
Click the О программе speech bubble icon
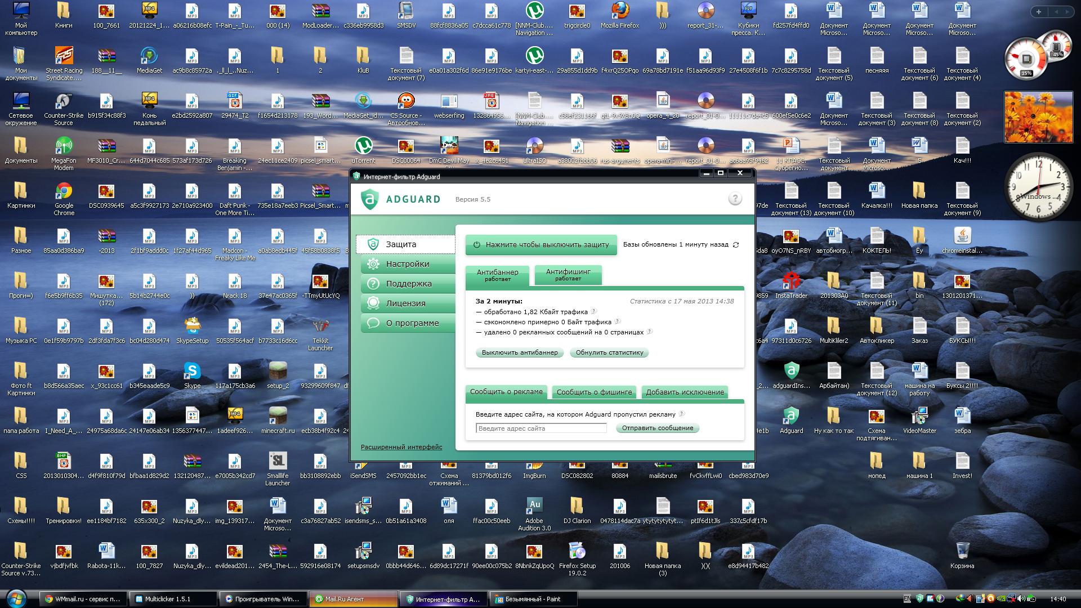coord(373,323)
